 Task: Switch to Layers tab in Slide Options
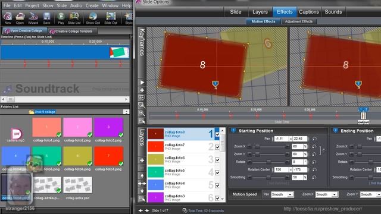260,12
